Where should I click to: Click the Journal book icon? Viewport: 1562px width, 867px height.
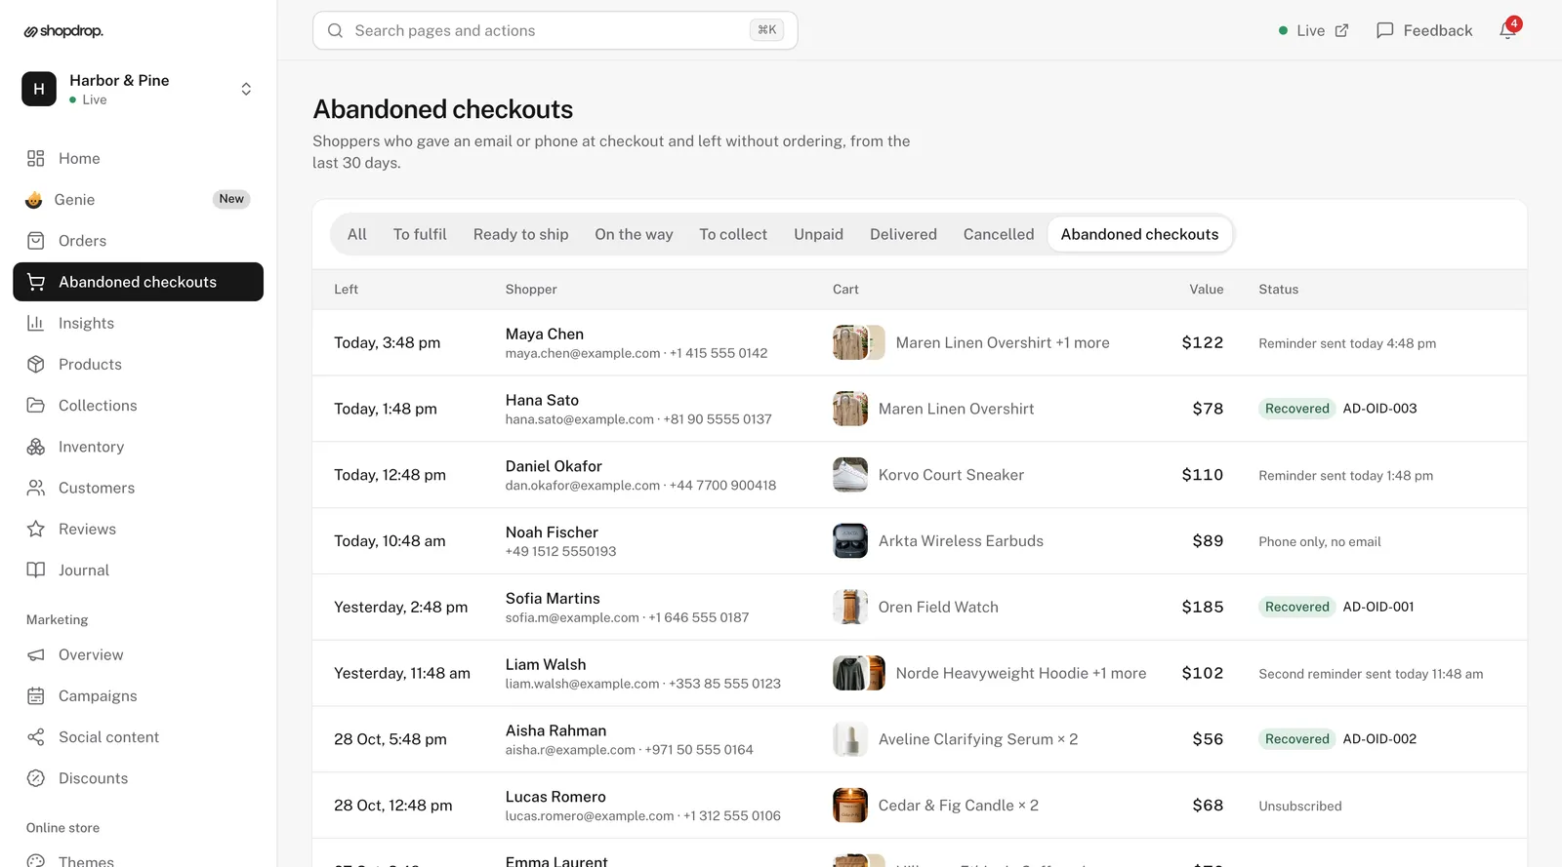[x=36, y=571]
